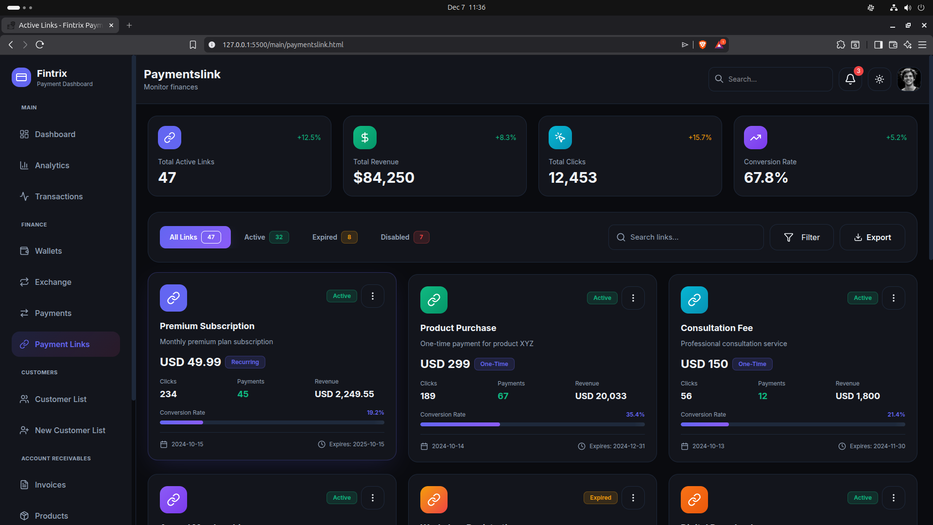
Task: Open options menu on Consultation Fee card
Action: pos(893,297)
